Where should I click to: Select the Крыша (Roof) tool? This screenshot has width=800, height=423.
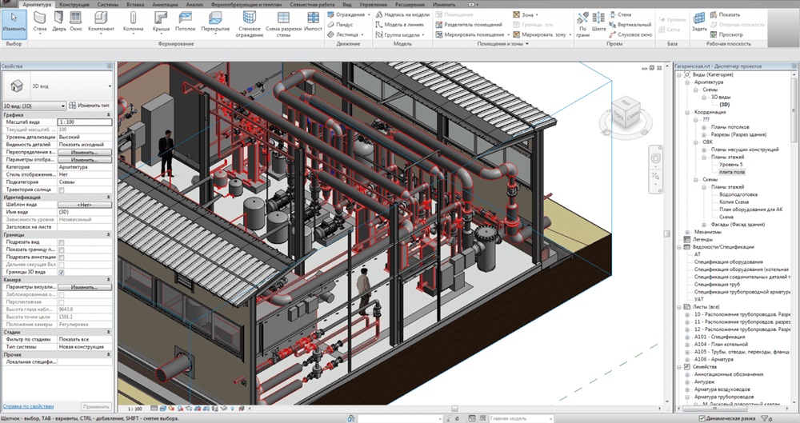(x=162, y=22)
